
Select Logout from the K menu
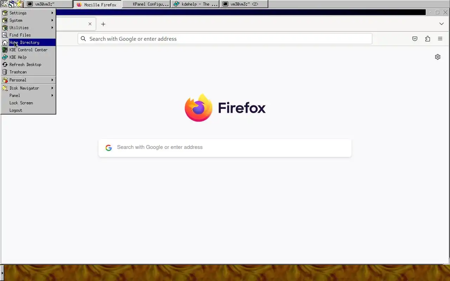pos(28,110)
